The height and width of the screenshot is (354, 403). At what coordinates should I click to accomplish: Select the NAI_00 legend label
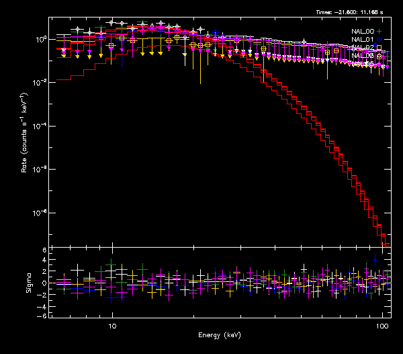click(363, 31)
